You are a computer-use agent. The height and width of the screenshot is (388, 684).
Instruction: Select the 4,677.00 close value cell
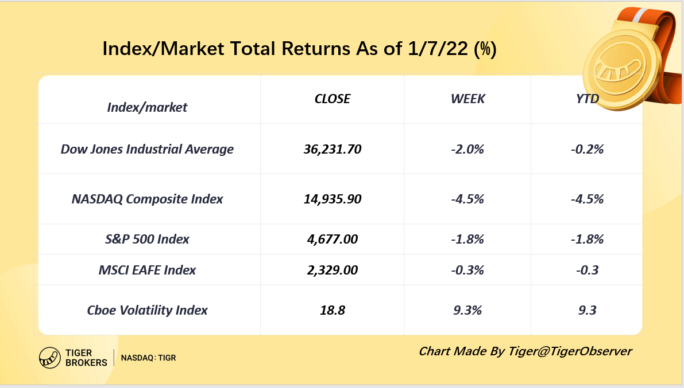[x=332, y=239]
